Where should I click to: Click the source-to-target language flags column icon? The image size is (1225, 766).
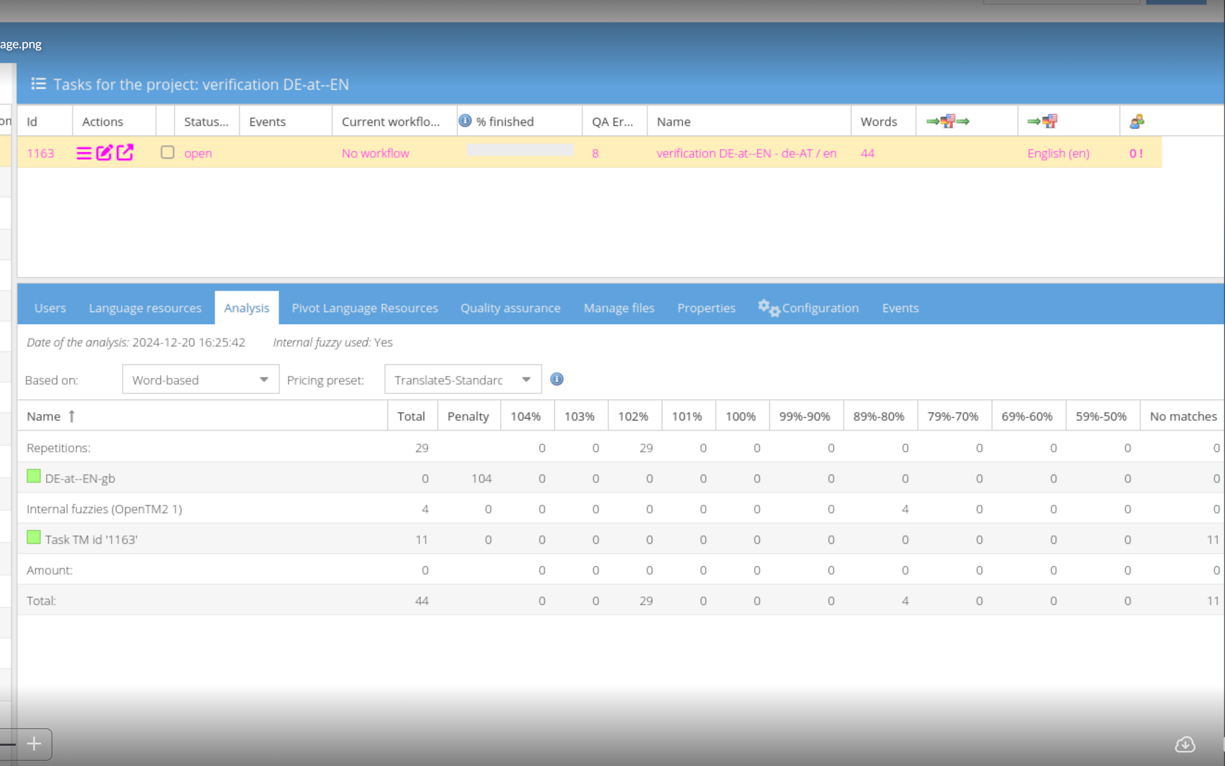(x=947, y=121)
